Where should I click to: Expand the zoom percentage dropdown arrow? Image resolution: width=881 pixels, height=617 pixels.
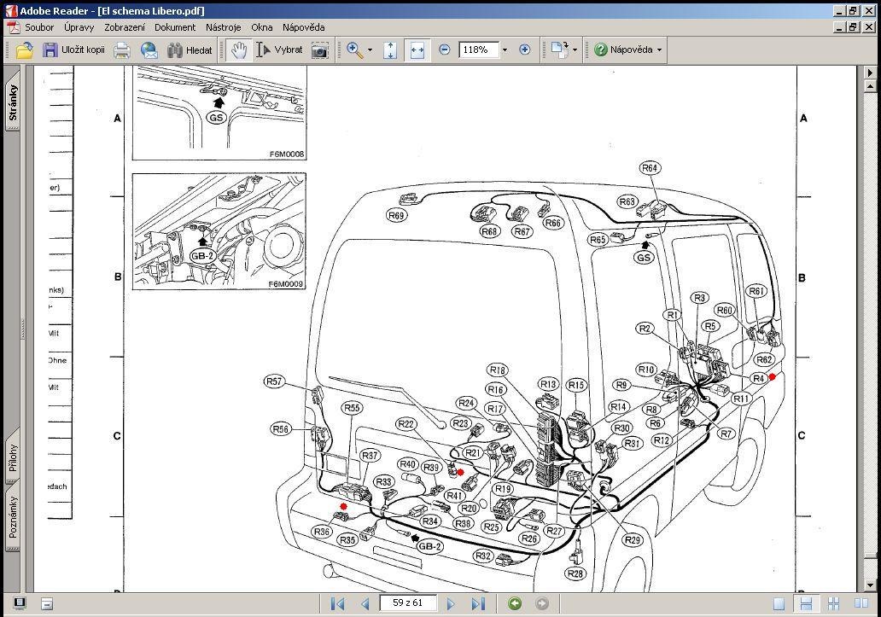[x=505, y=50]
